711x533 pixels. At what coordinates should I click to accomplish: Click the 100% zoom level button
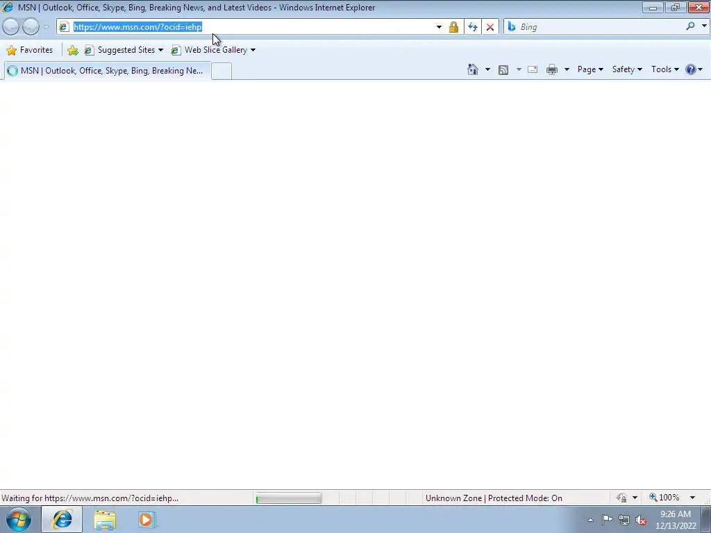(664, 498)
